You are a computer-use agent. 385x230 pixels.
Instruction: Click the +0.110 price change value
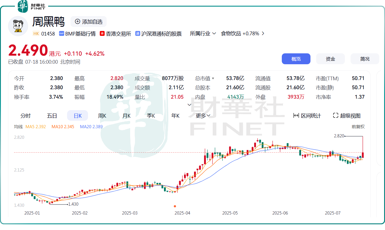click(x=73, y=54)
